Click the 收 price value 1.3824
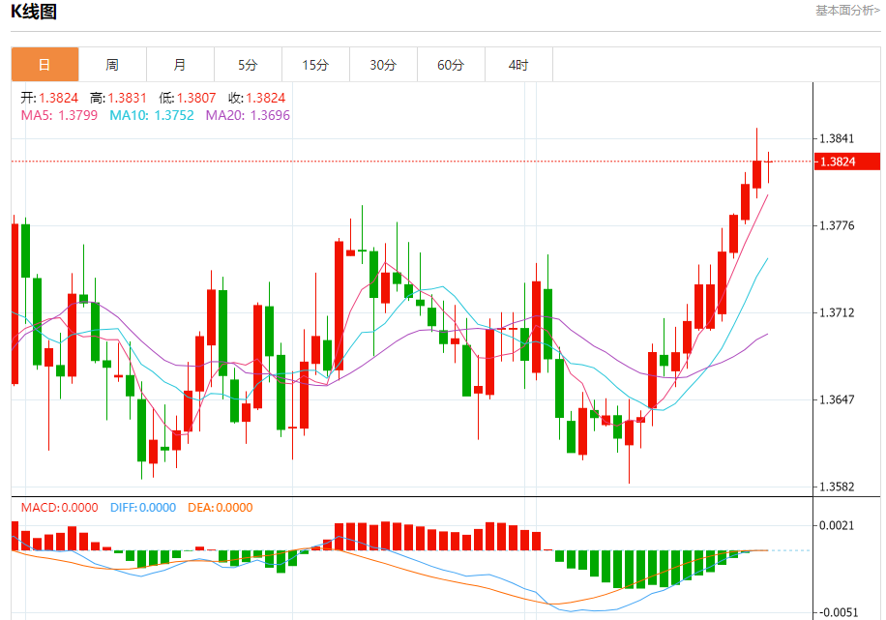This screenshot has height=620, width=886. [266, 98]
